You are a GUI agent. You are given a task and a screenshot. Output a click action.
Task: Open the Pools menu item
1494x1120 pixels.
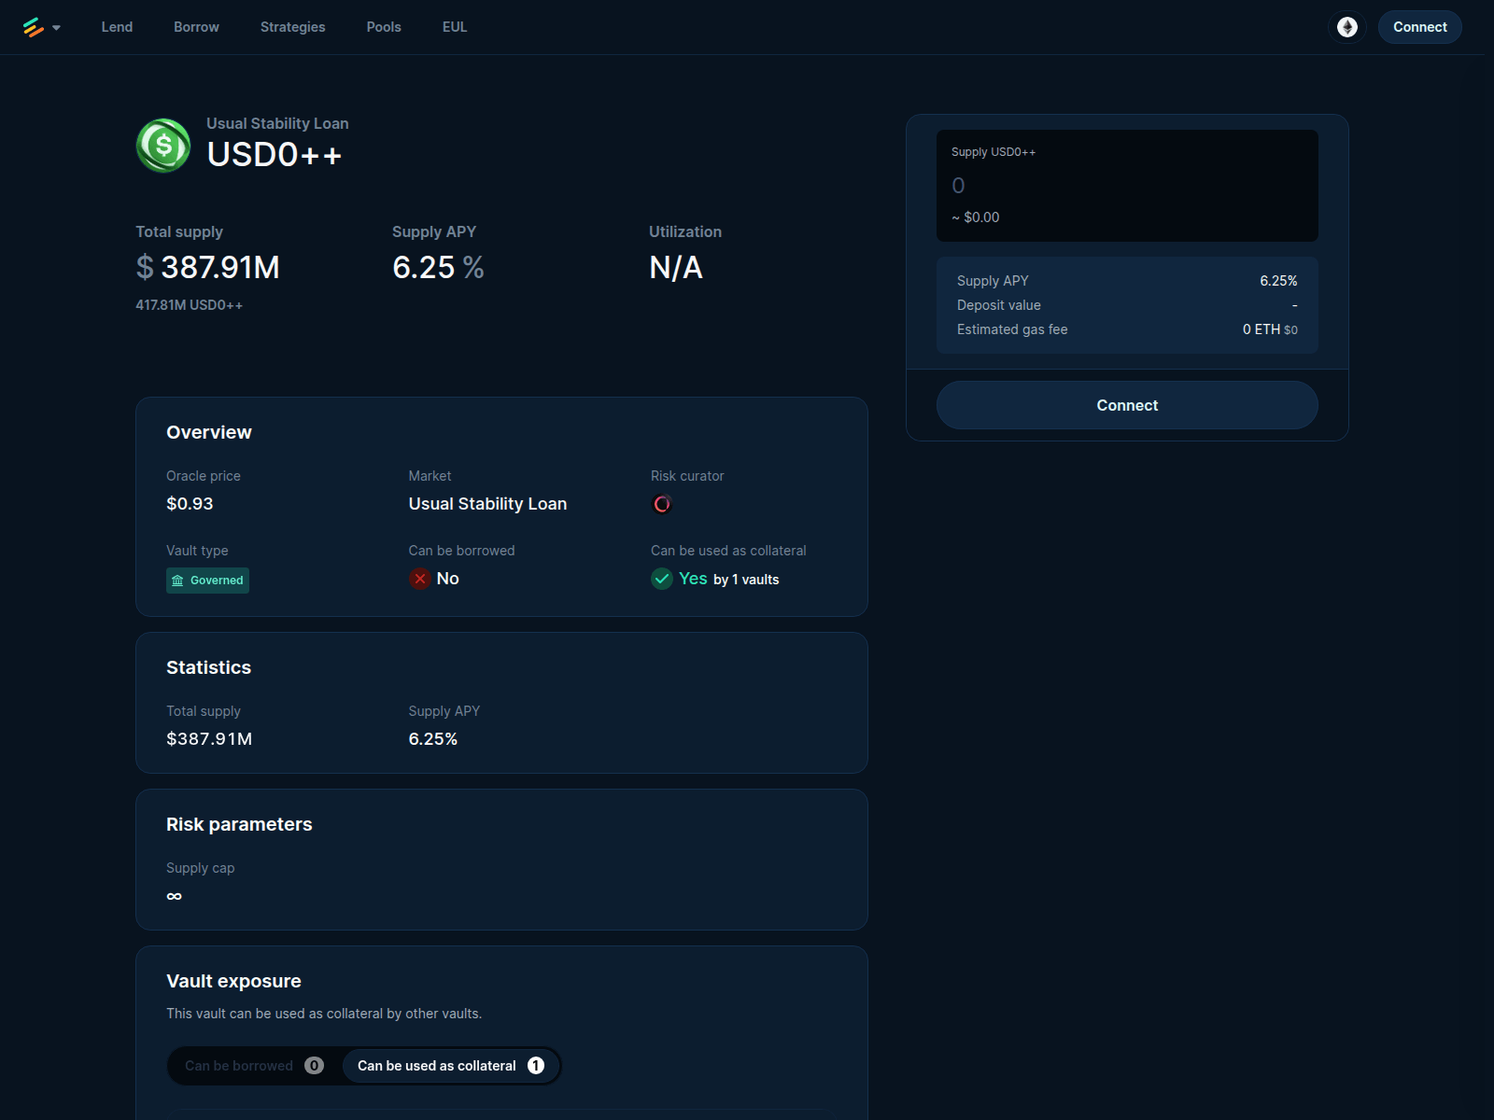click(384, 27)
